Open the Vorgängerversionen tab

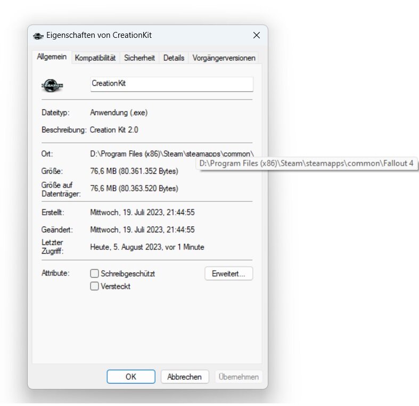click(x=224, y=58)
